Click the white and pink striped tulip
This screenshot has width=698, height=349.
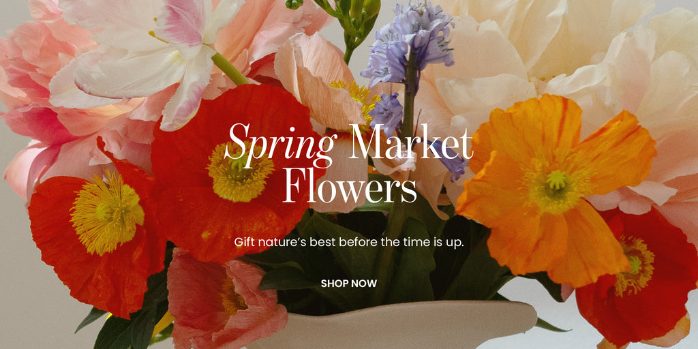(x=147, y=58)
